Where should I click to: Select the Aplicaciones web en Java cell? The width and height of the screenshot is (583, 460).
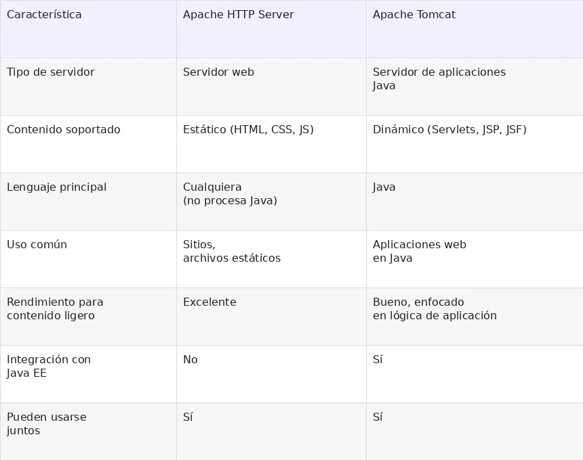click(x=475, y=259)
